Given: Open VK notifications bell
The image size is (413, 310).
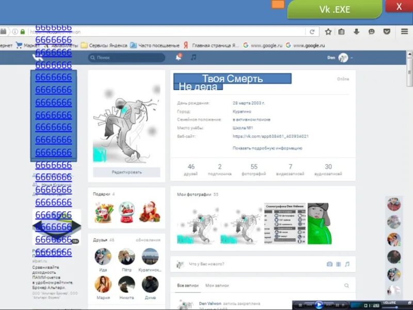Looking at the screenshot, I should click(179, 57).
